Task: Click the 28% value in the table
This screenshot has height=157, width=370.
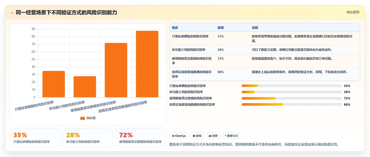Action: point(220,50)
